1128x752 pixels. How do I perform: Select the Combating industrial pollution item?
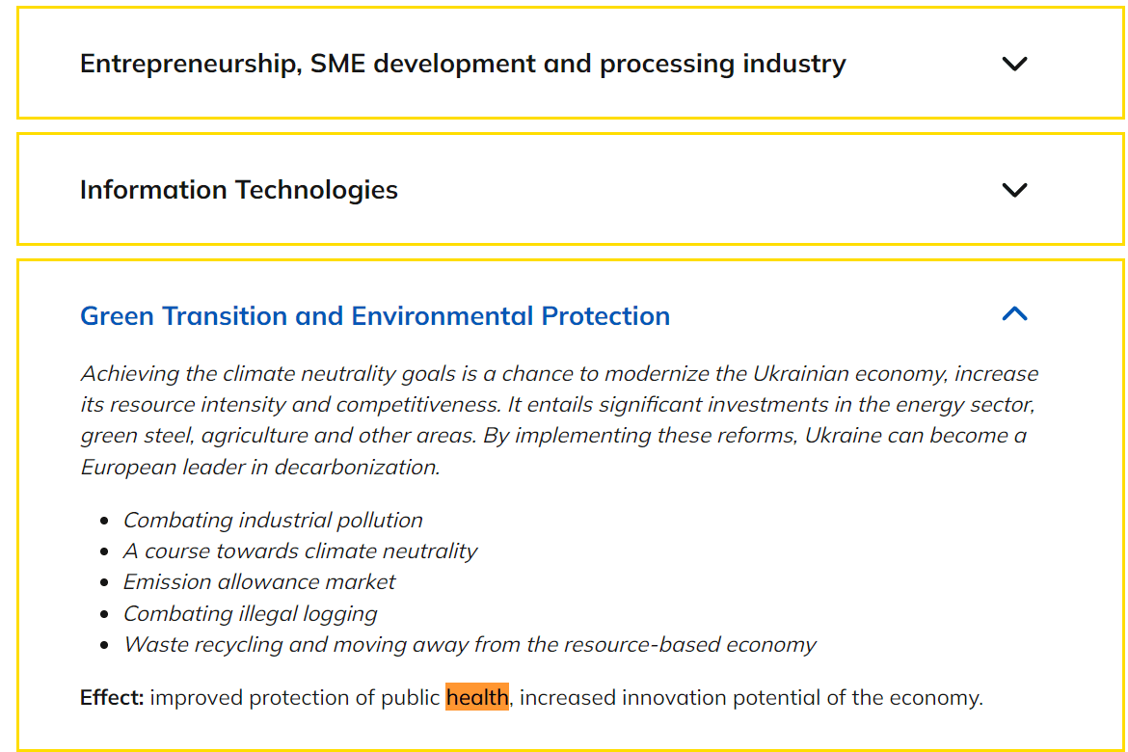(273, 521)
